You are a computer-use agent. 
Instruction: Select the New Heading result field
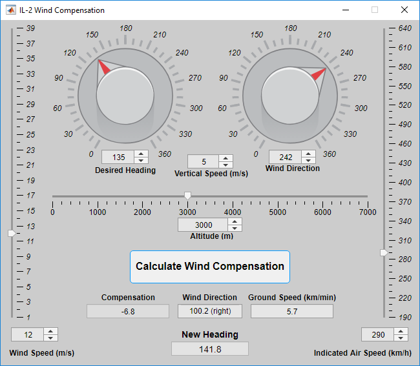[210, 349]
